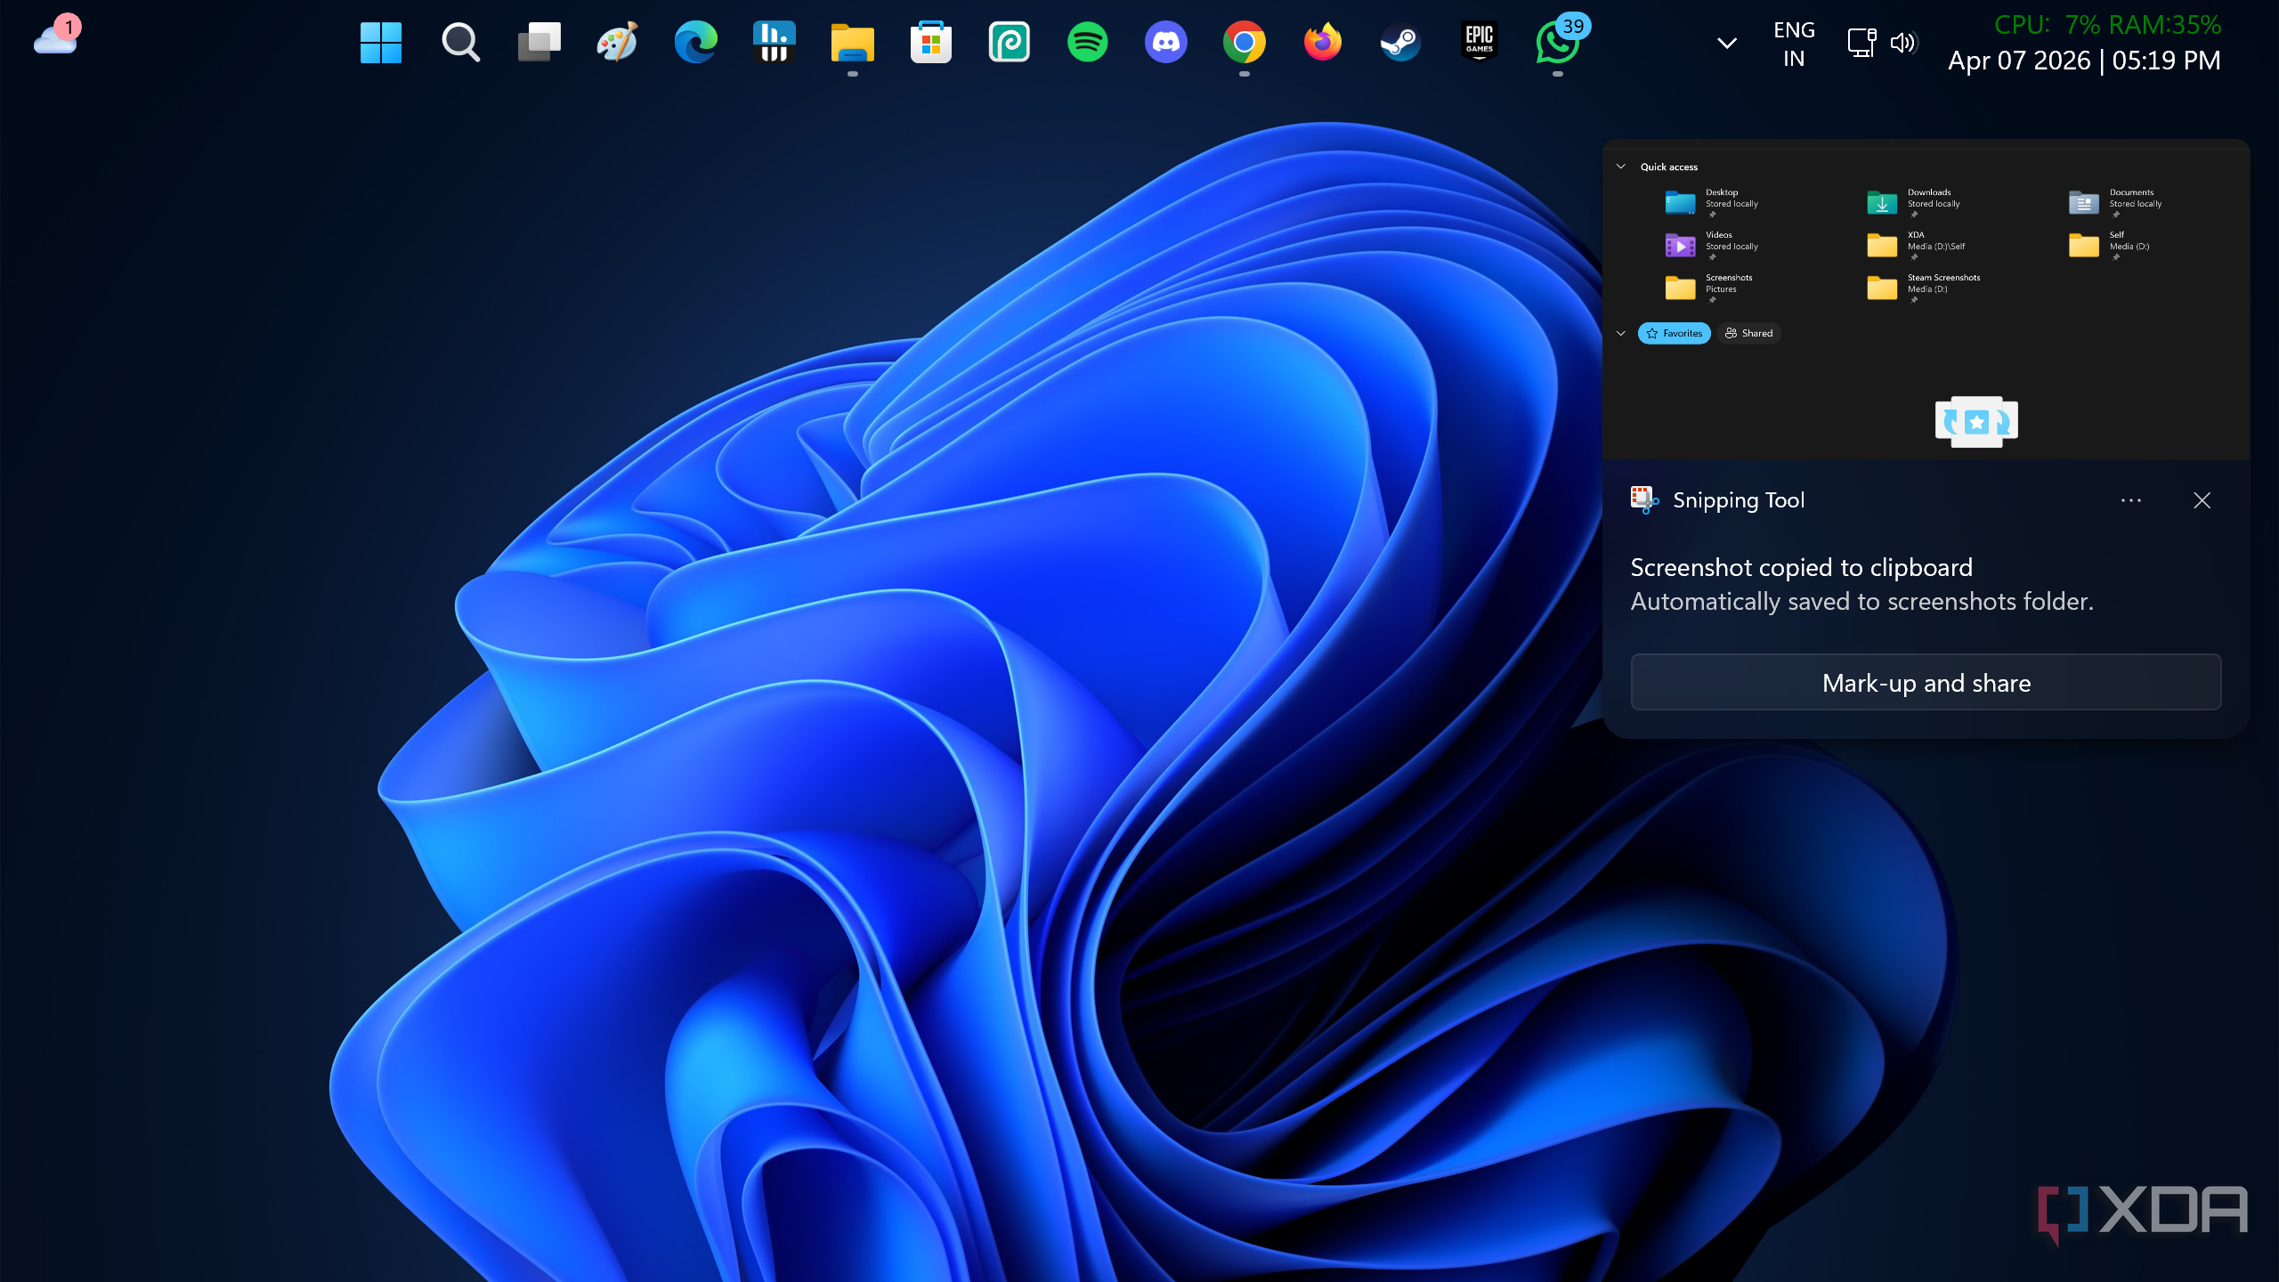The width and height of the screenshot is (2279, 1282).
Task: Expand the hidden system tray icons chevron
Action: tap(1726, 43)
